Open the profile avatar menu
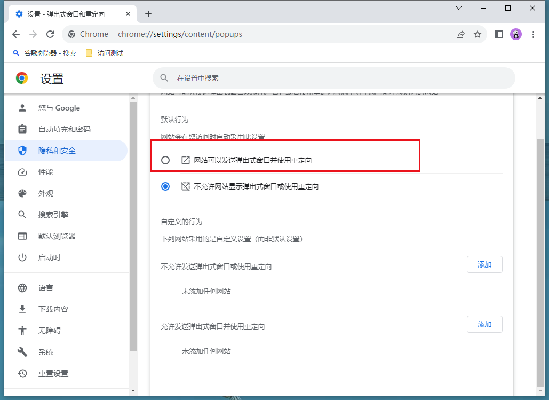The image size is (549, 400). (516, 34)
